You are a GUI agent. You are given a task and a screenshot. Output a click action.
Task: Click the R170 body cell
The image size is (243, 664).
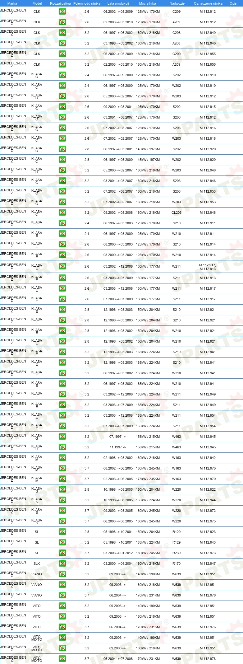pos(176,563)
